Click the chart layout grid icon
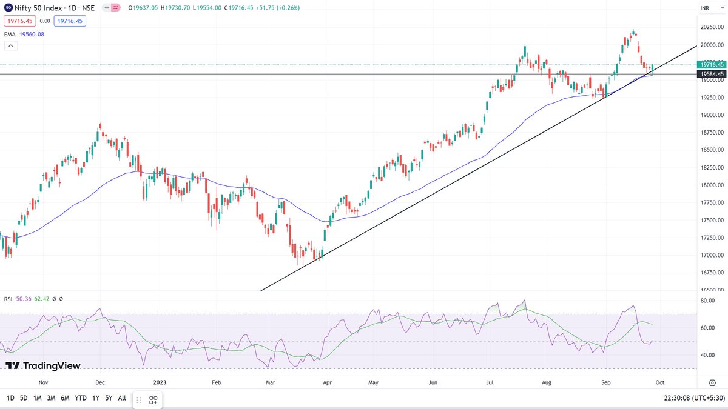The width and height of the screenshot is (728, 409). coord(153,400)
